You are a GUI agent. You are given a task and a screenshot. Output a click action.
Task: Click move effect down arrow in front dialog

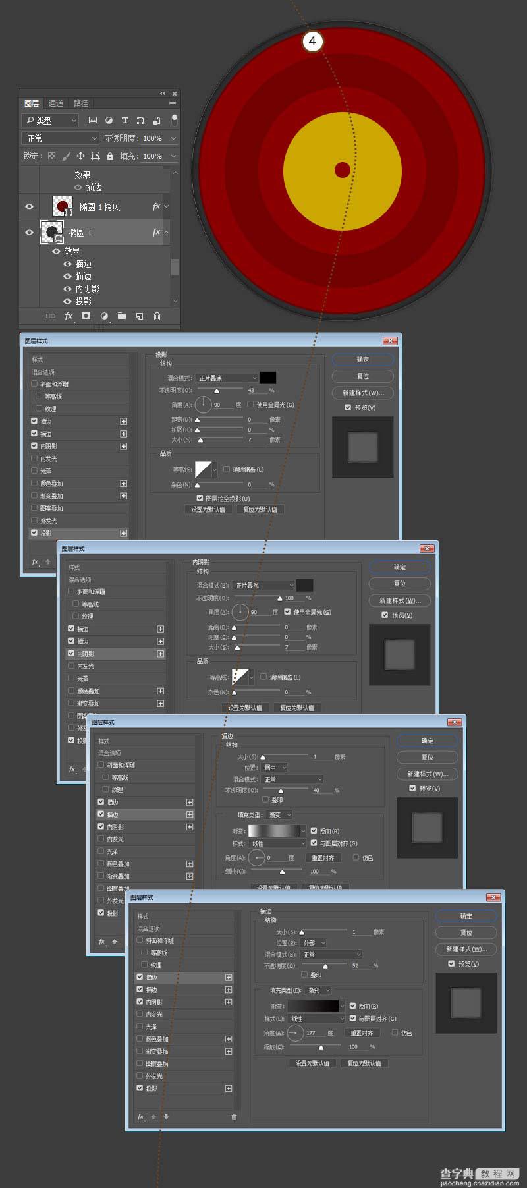166,1117
